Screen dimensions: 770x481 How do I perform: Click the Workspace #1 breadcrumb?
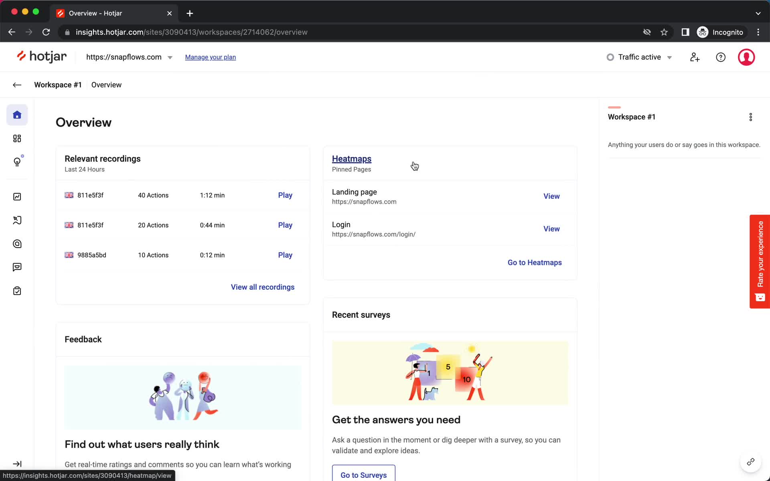[58, 85]
